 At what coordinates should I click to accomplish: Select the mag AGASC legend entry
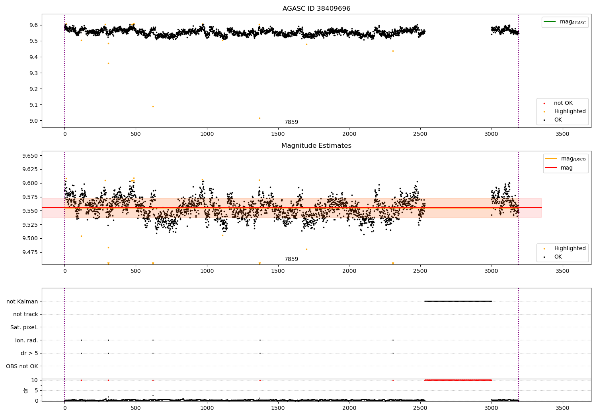pyautogui.click(x=573, y=22)
